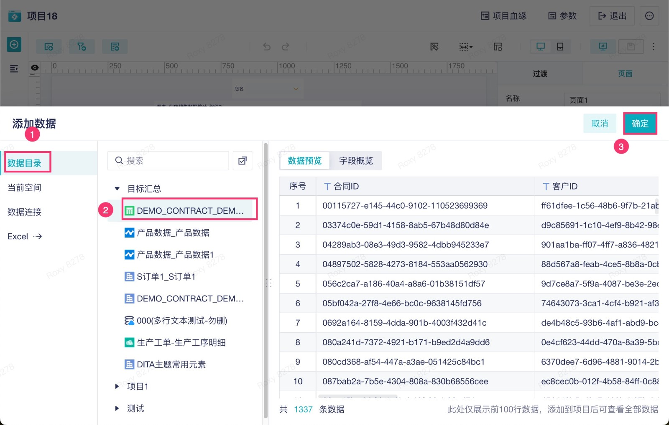Expand the 项目1 folder

[x=117, y=387]
